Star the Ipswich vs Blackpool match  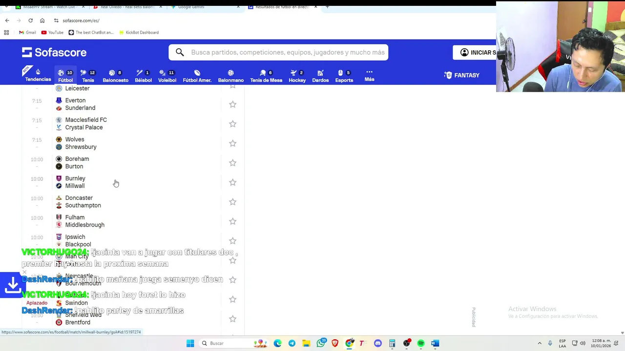point(232,241)
